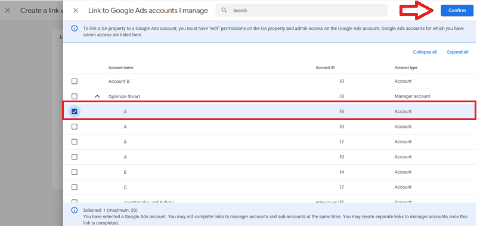Click the Account type column header
The width and height of the screenshot is (477, 226).
pos(406,68)
